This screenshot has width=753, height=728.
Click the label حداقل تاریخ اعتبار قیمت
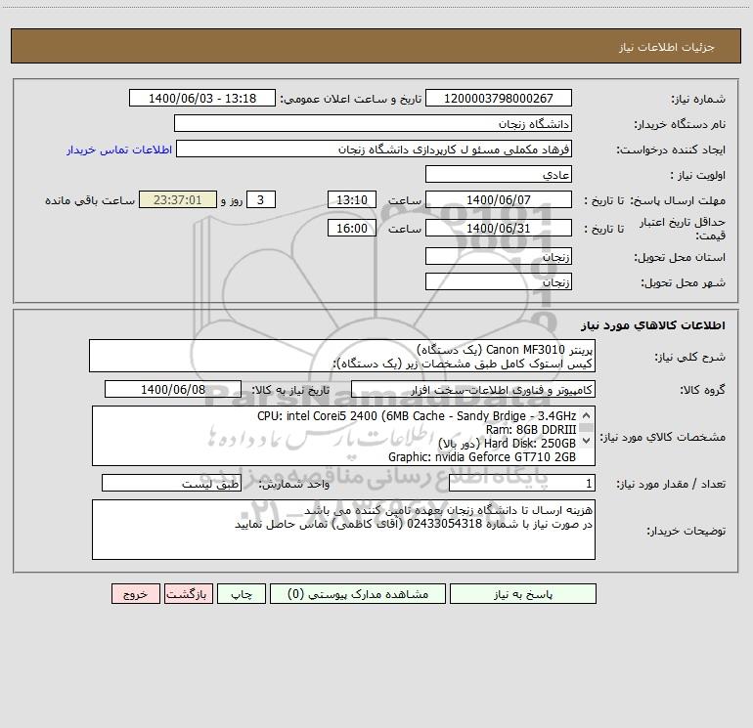683,229
